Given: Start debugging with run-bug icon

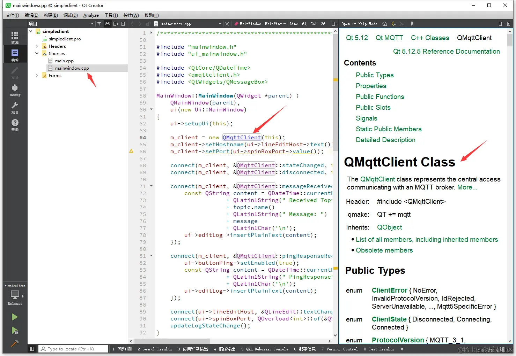Looking at the screenshot, I should (14, 330).
